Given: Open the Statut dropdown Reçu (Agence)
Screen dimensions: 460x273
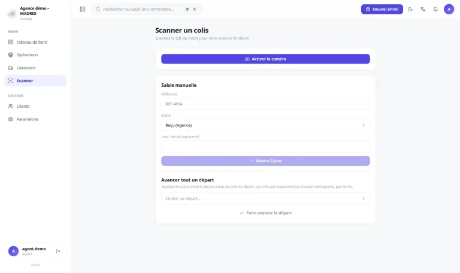Looking at the screenshot, I should tap(265, 125).
